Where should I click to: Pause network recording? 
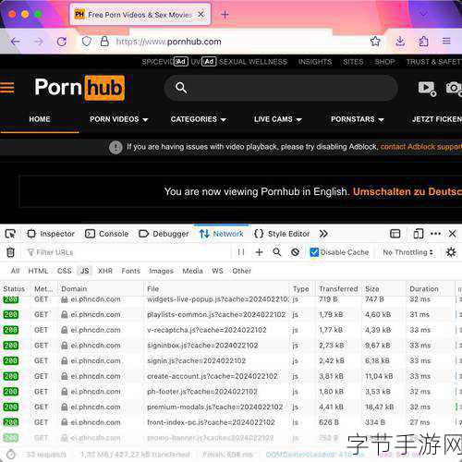click(x=241, y=252)
